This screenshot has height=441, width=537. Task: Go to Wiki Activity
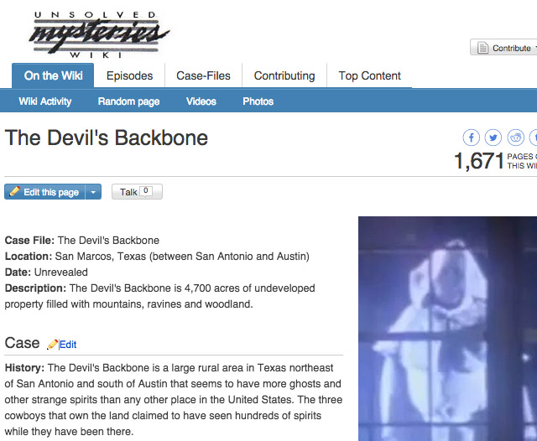point(45,101)
